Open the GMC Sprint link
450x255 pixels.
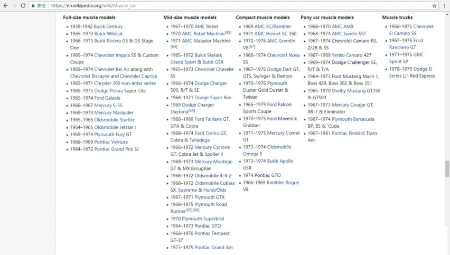click(x=406, y=58)
